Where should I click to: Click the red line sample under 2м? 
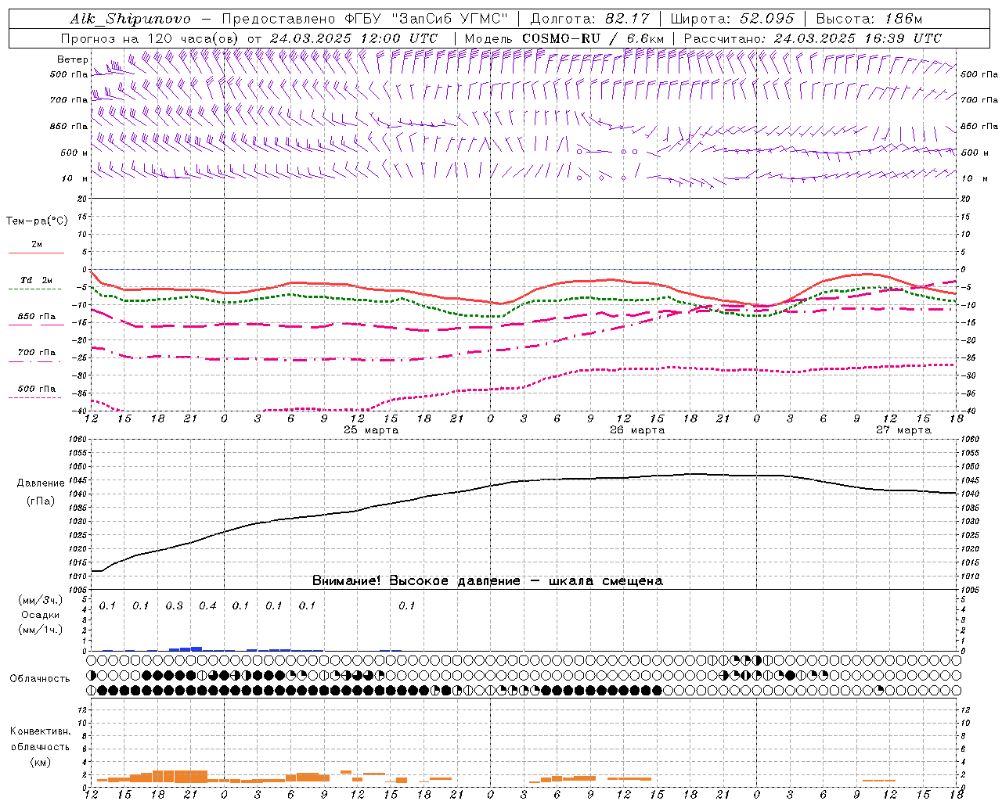tap(36, 253)
